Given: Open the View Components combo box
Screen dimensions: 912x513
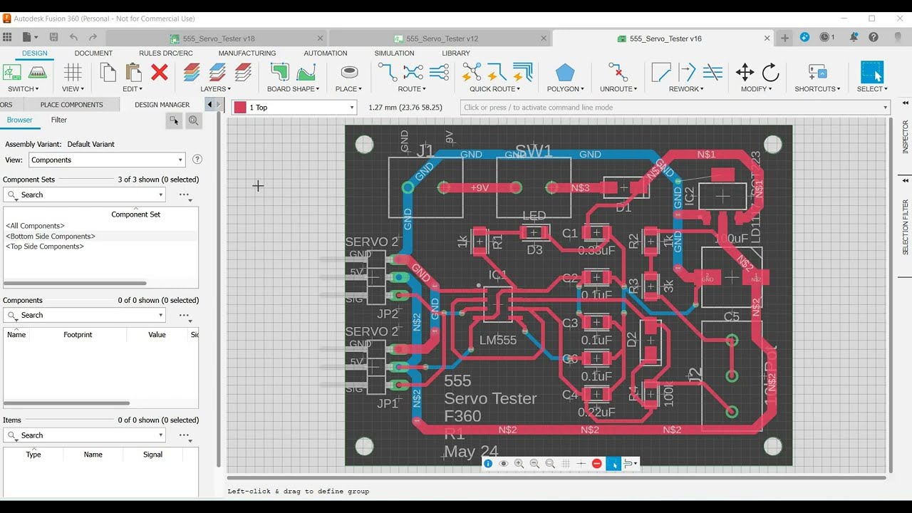Looking at the screenshot, I should 107,160.
